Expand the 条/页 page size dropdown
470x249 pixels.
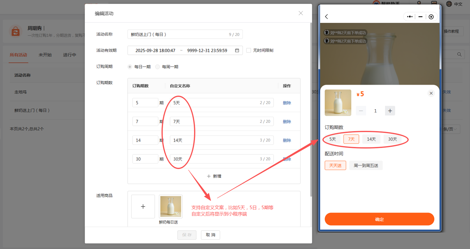coord(450,129)
